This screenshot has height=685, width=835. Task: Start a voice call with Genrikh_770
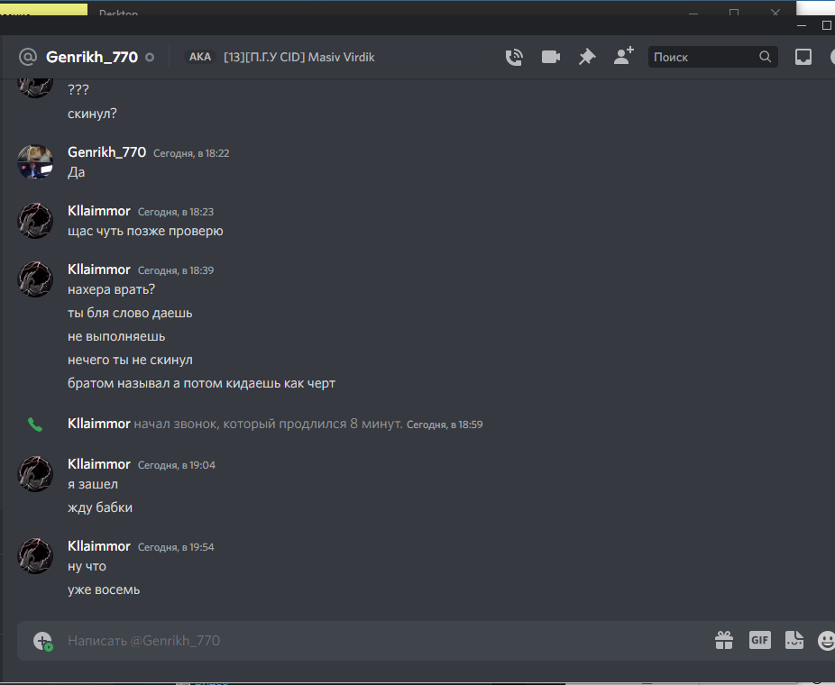514,57
